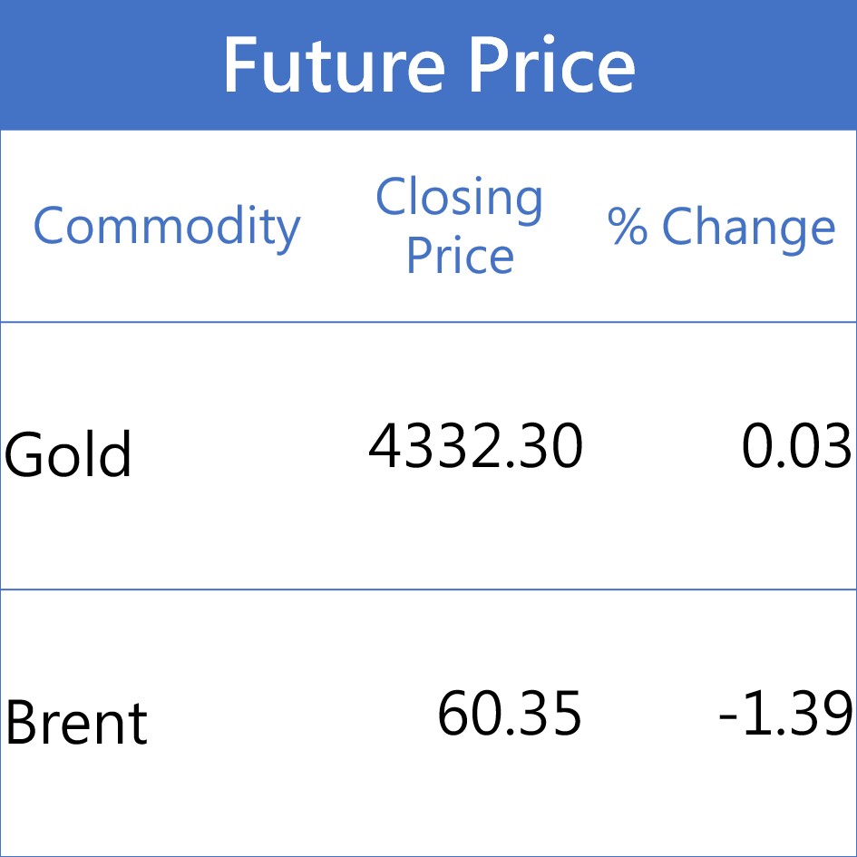Click the "%" symbol in the header
The width and height of the screenshot is (857, 857).
click(627, 227)
